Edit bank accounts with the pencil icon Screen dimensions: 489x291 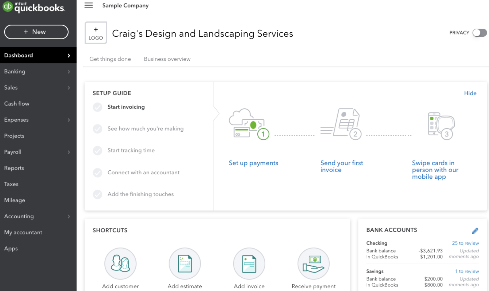(x=475, y=231)
